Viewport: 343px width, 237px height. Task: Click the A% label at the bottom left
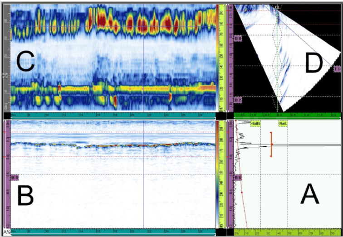(x=7, y=232)
